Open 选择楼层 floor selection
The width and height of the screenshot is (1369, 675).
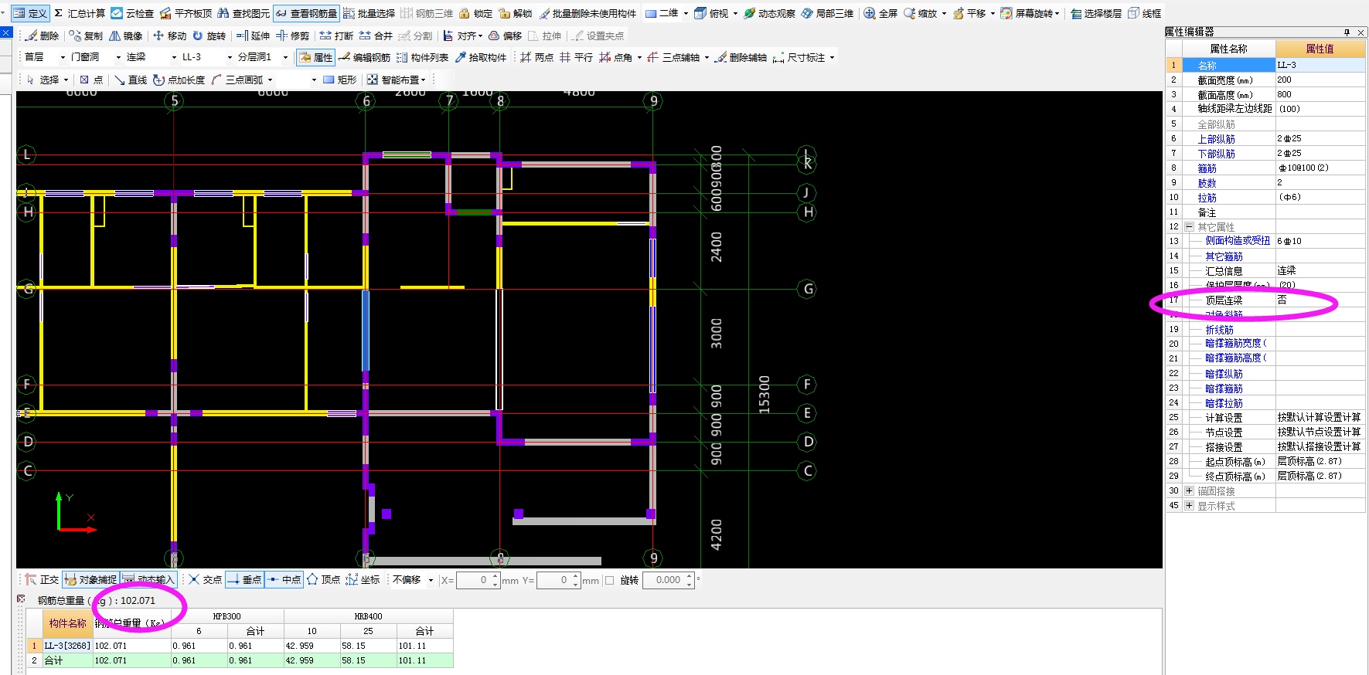tap(1095, 13)
